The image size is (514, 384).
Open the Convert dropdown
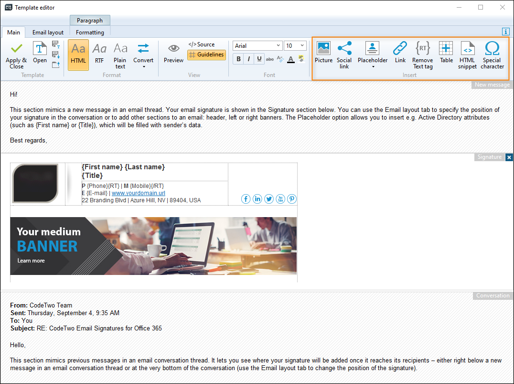143,55
